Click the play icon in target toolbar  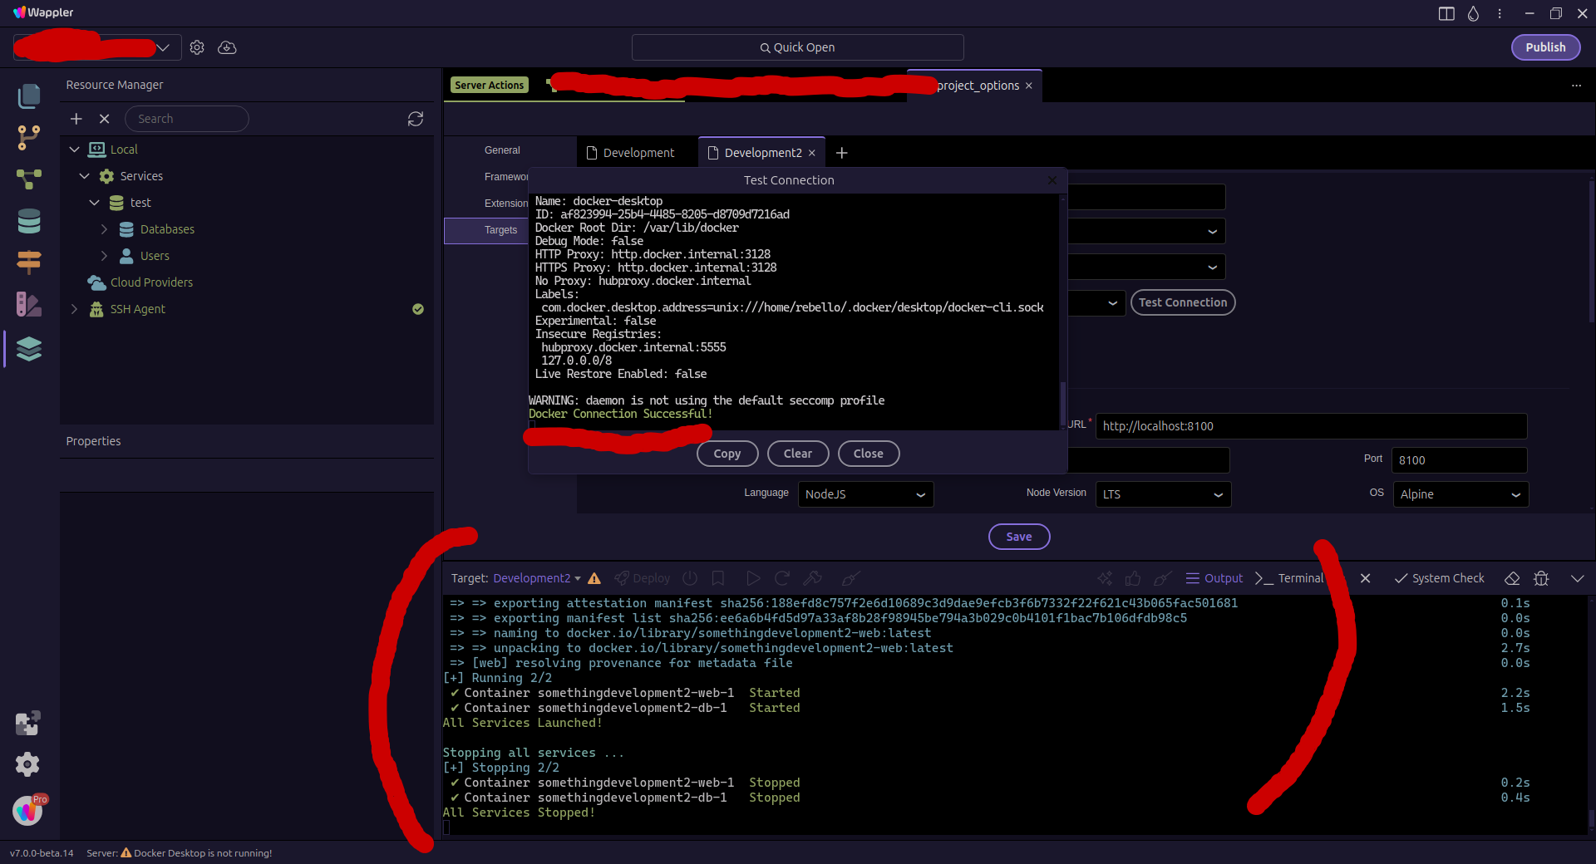(x=753, y=578)
